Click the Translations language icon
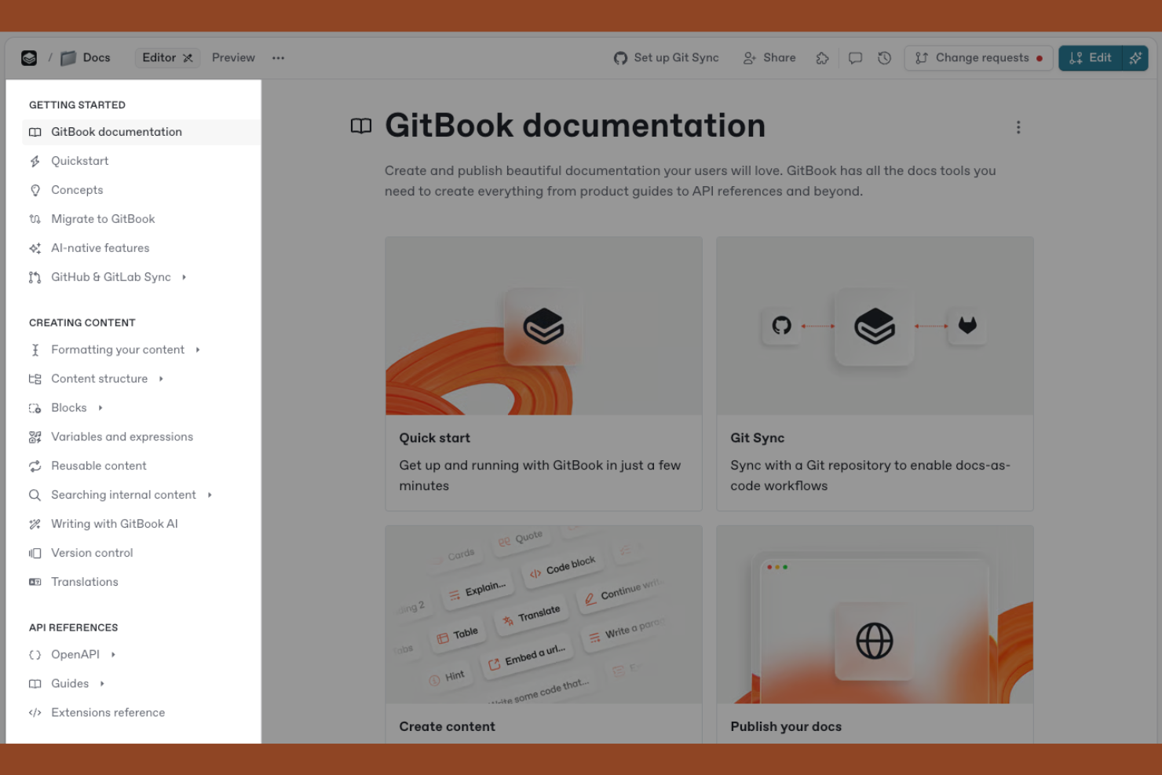 (x=35, y=583)
